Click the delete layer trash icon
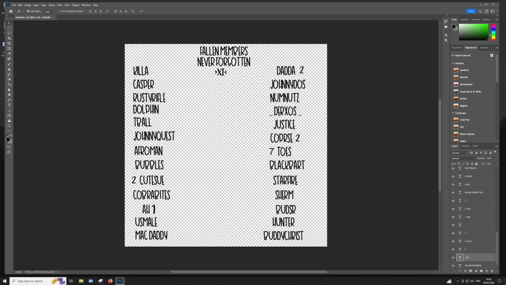Viewport: 506px width, 285px height. point(492,271)
